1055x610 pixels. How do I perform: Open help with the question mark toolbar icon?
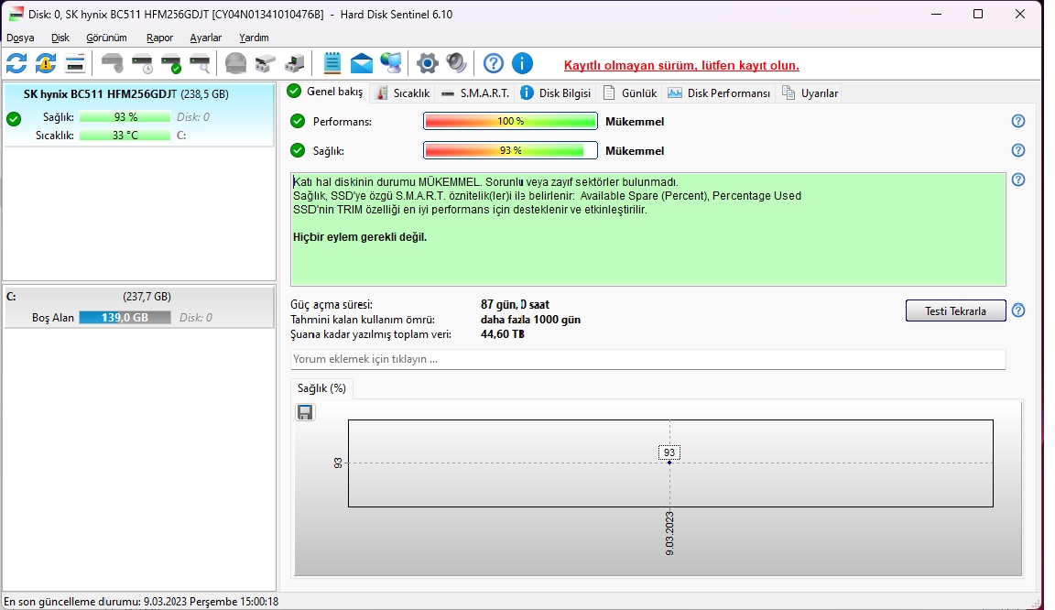[x=494, y=64]
